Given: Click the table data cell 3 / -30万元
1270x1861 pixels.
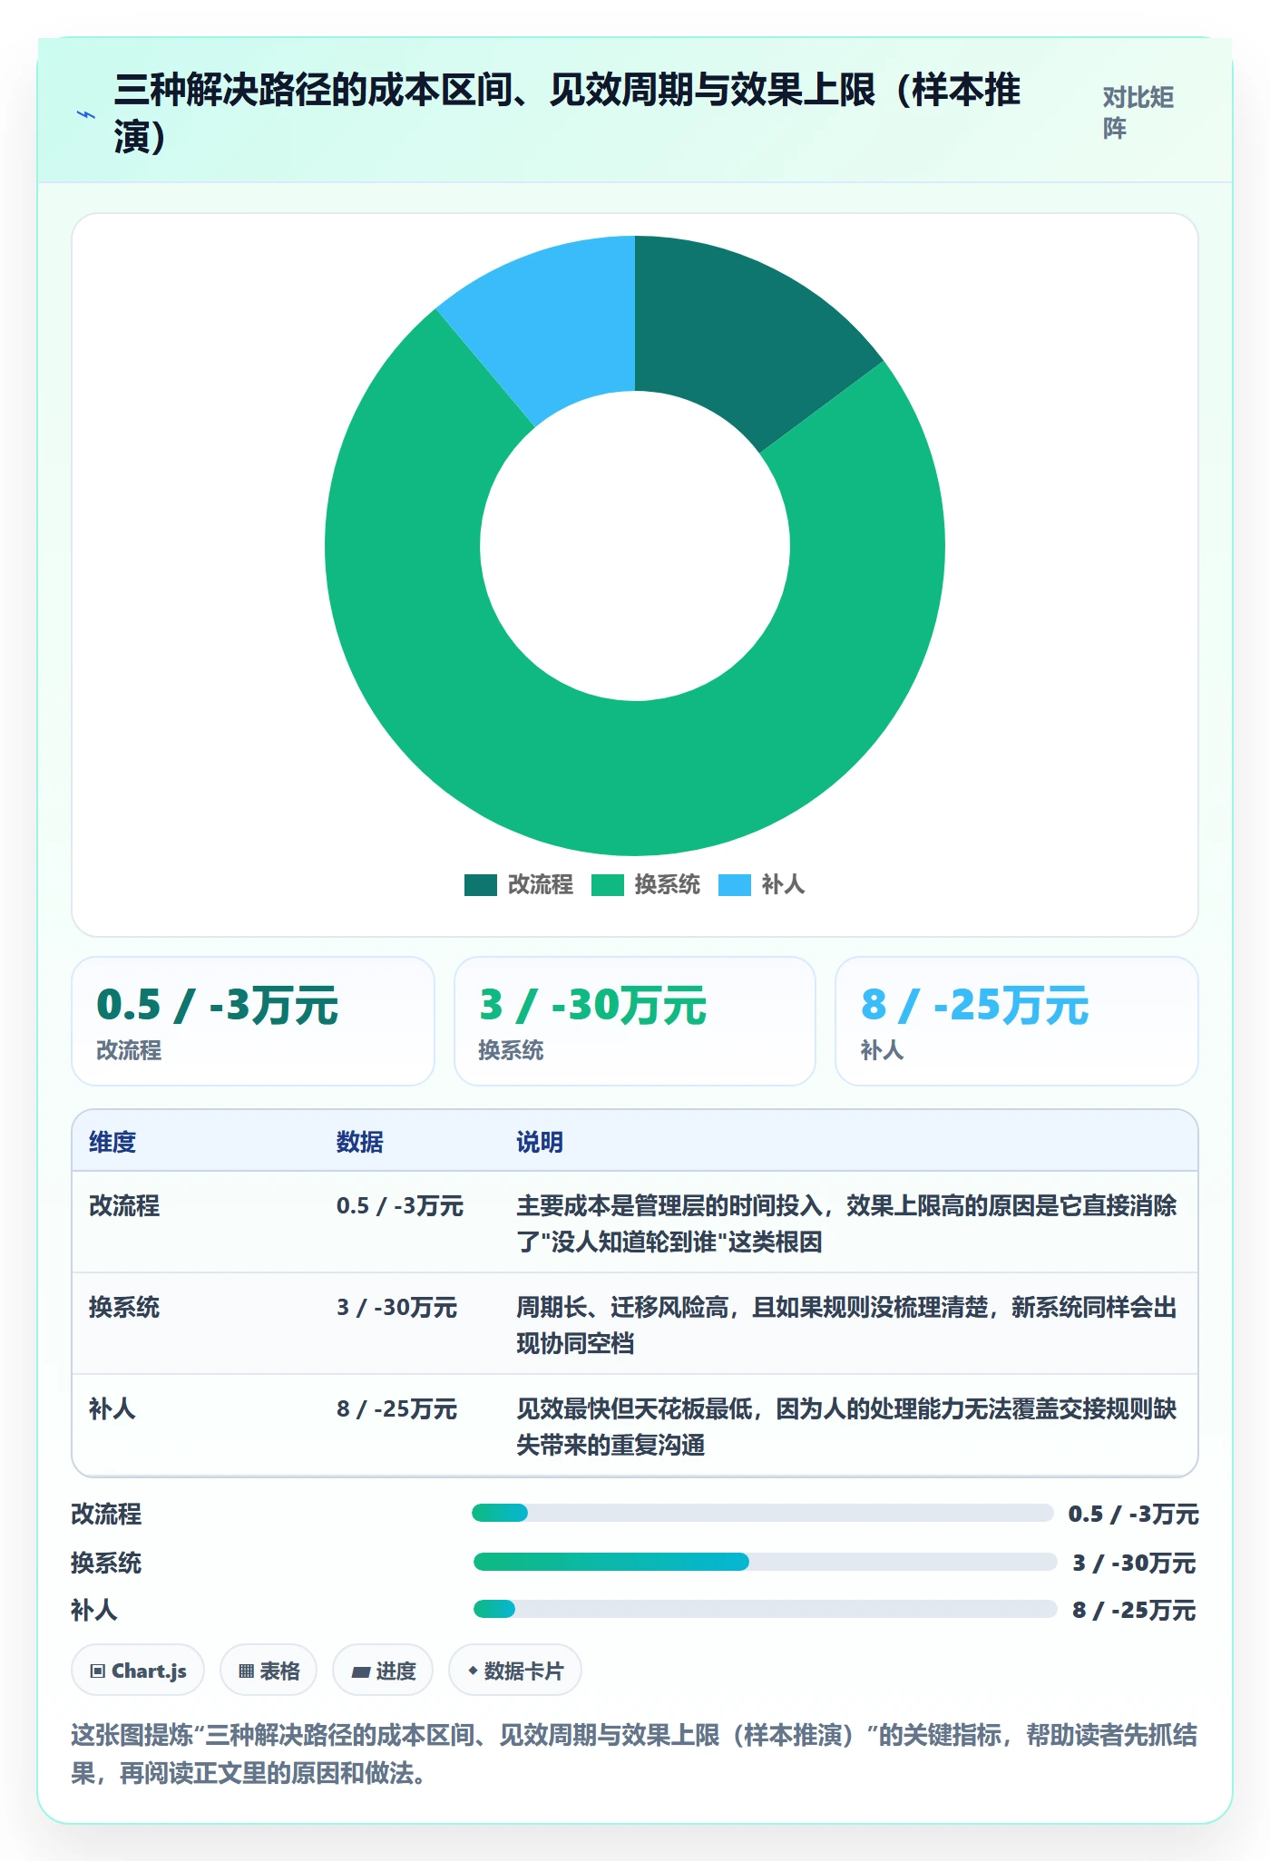Looking at the screenshot, I should click(397, 1307).
